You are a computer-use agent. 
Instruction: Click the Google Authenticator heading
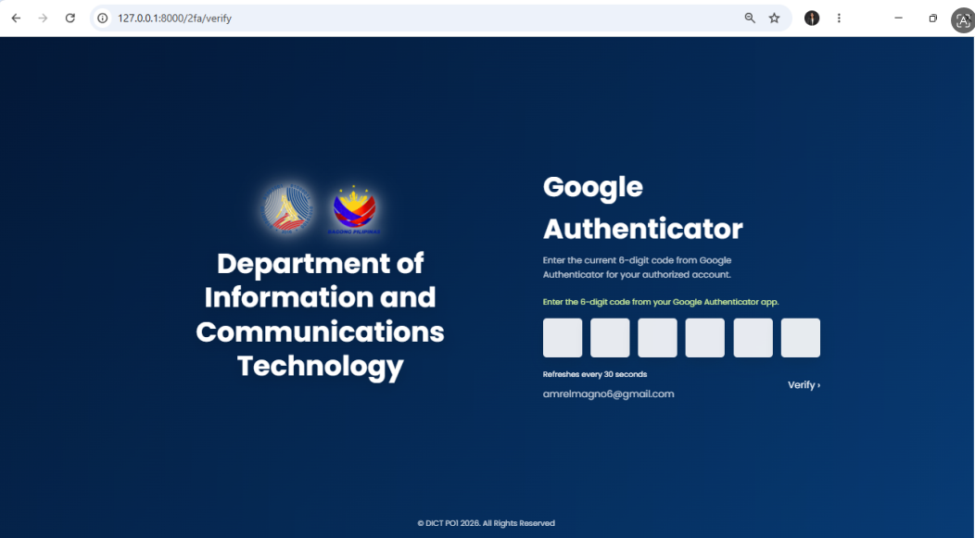tap(643, 207)
